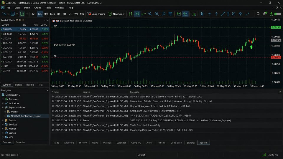Select NoWhiff_Confluence_Engine expert advisor

coord(26,116)
